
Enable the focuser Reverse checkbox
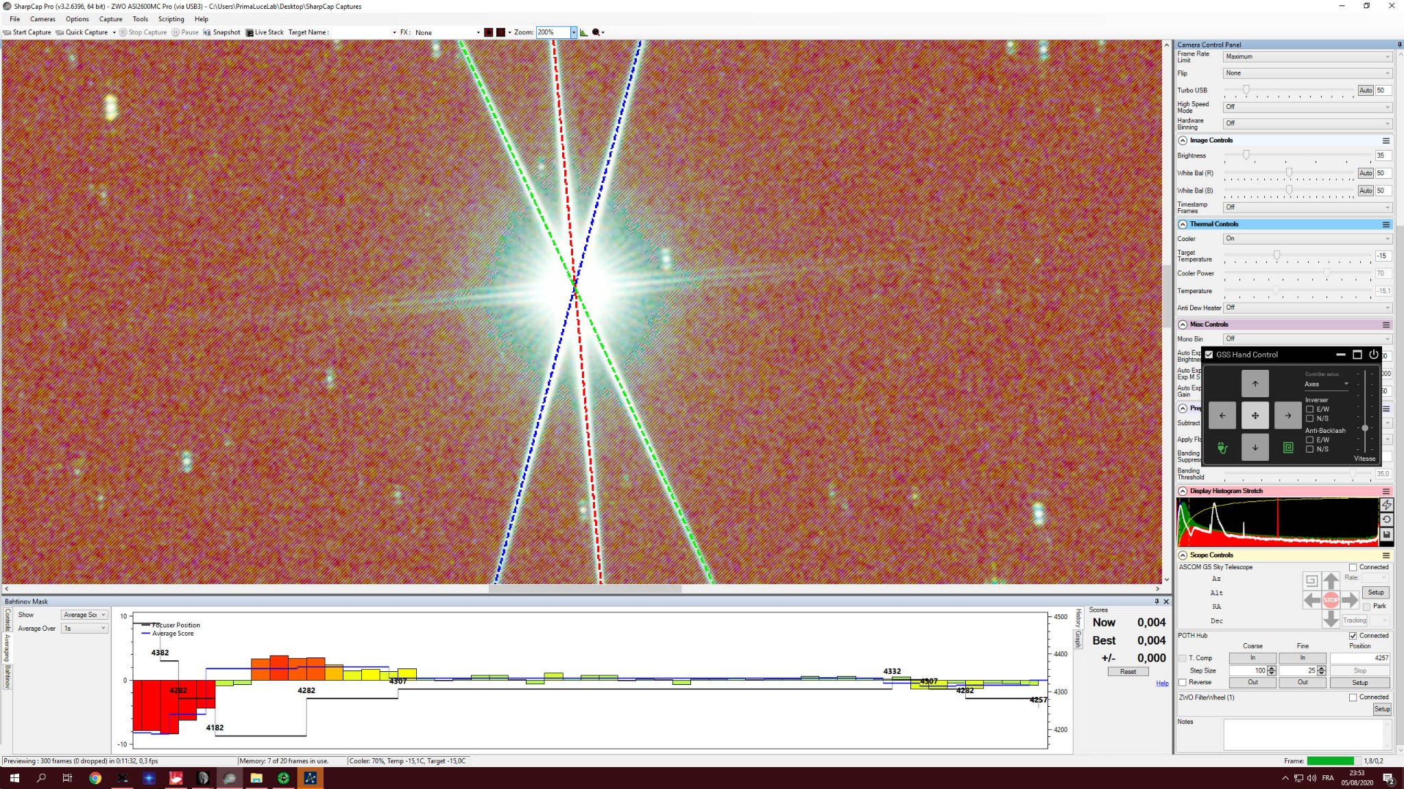point(1183,682)
